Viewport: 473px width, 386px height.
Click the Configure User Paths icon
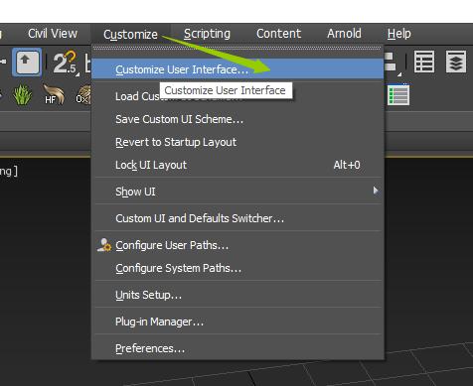click(x=104, y=245)
